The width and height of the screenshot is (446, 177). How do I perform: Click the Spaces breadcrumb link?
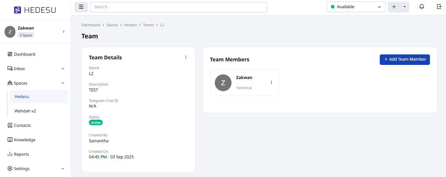[x=112, y=25]
